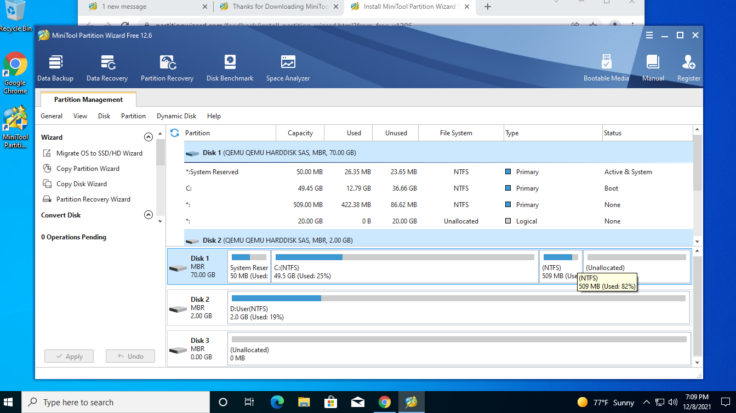Open the Partition menu
The width and height of the screenshot is (736, 413).
[x=133, y=116]
